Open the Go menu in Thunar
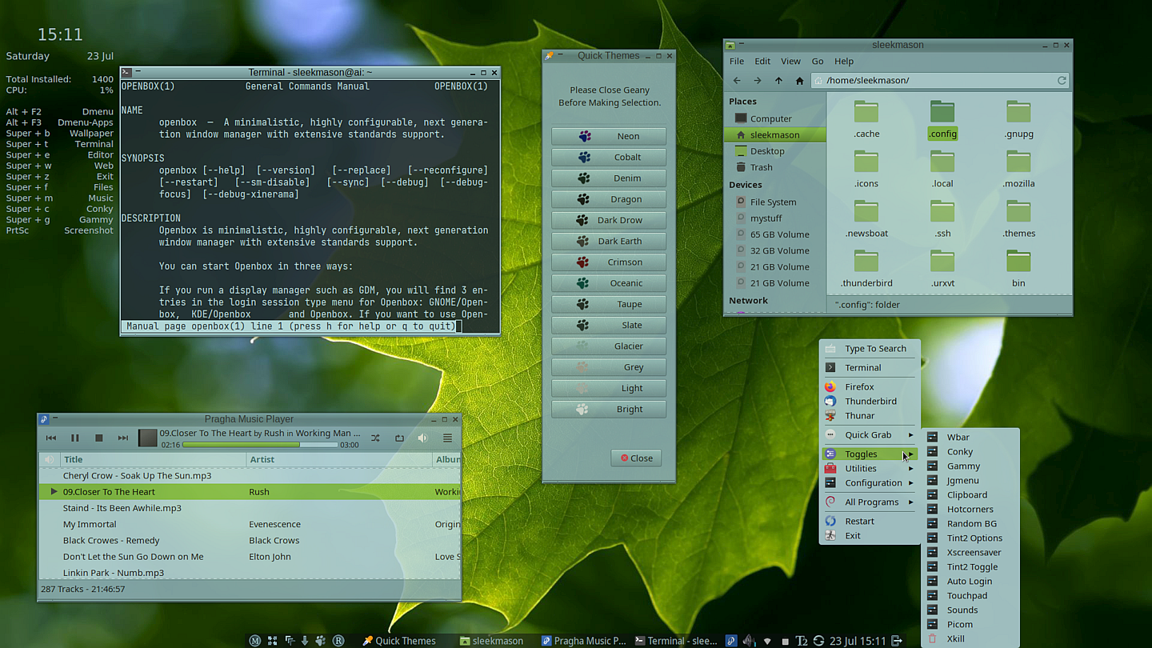This screenshot has height=648, width=1152. (818, 61)
